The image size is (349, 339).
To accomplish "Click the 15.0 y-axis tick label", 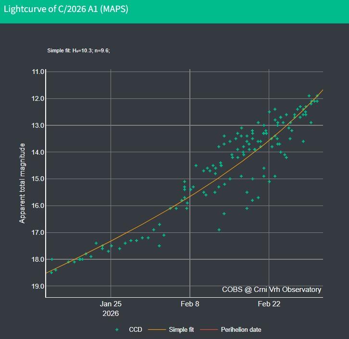I will 38,179.
